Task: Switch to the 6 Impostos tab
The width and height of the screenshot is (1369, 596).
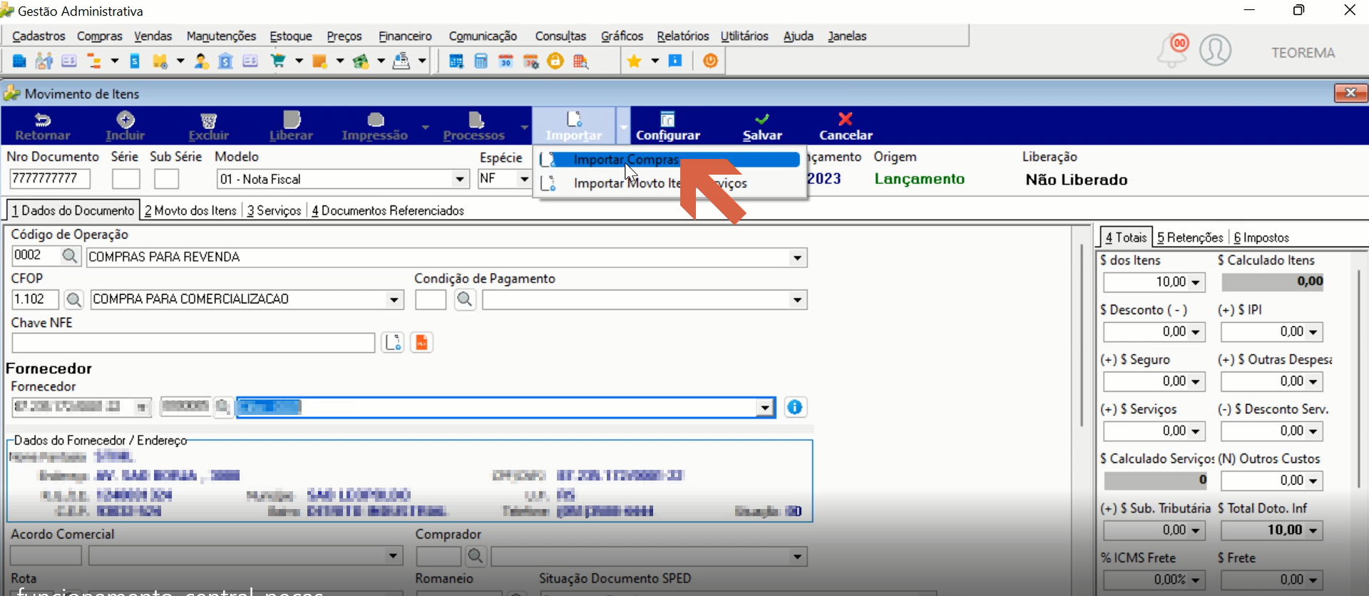Action: click(1261, 237)
